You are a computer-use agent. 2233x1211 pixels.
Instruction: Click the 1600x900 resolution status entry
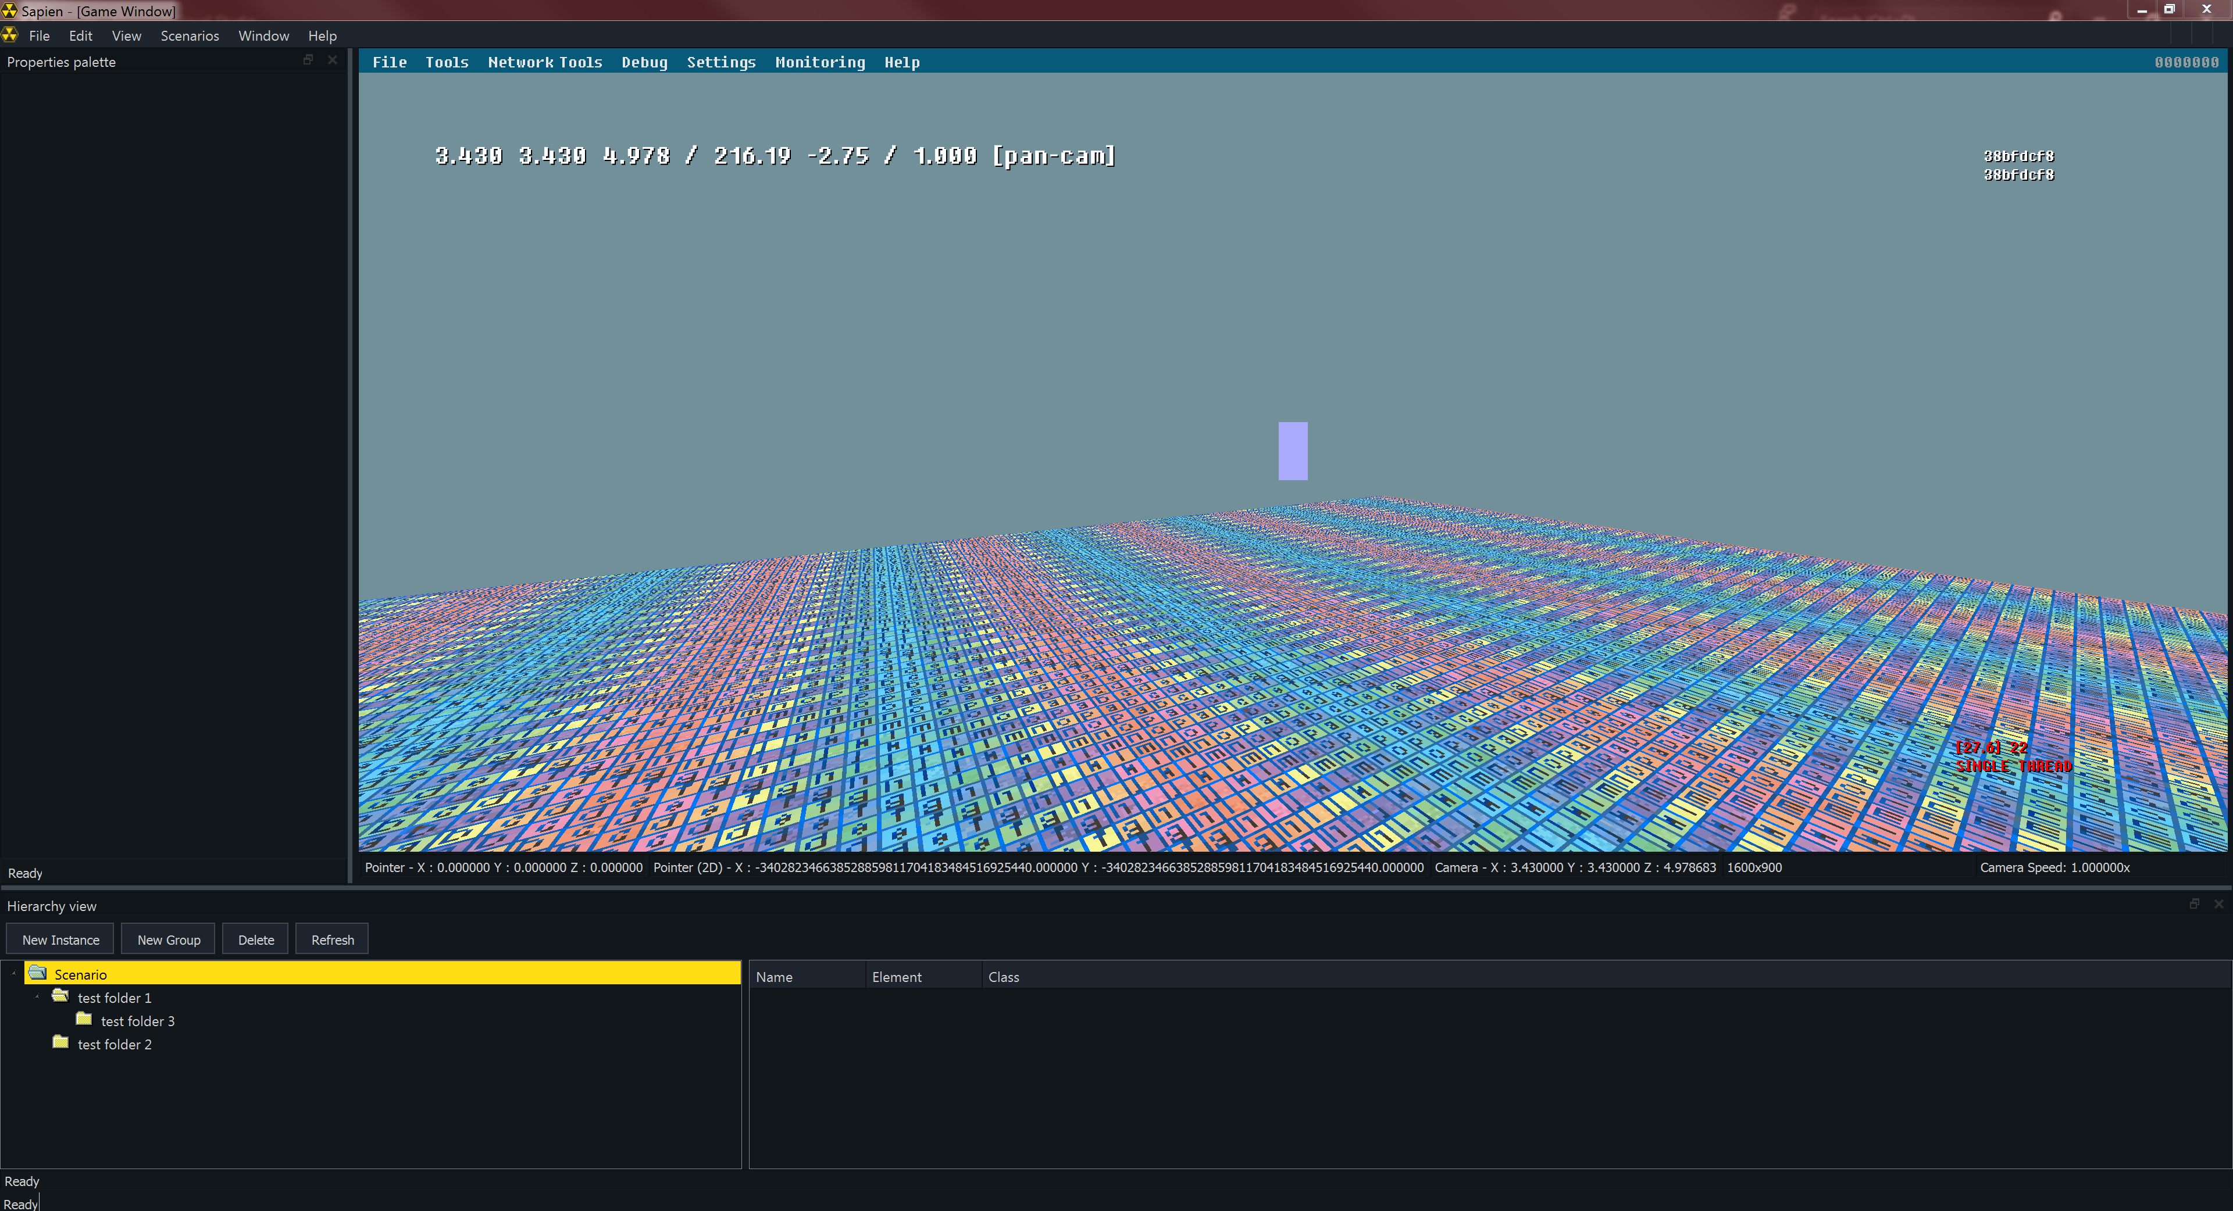[1754, 868]
